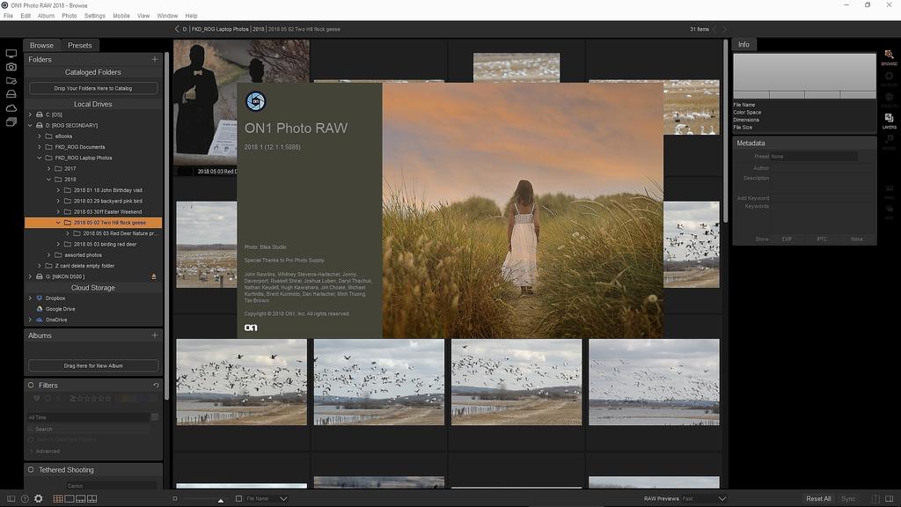Click the help question mark icon

coord(25,499)
